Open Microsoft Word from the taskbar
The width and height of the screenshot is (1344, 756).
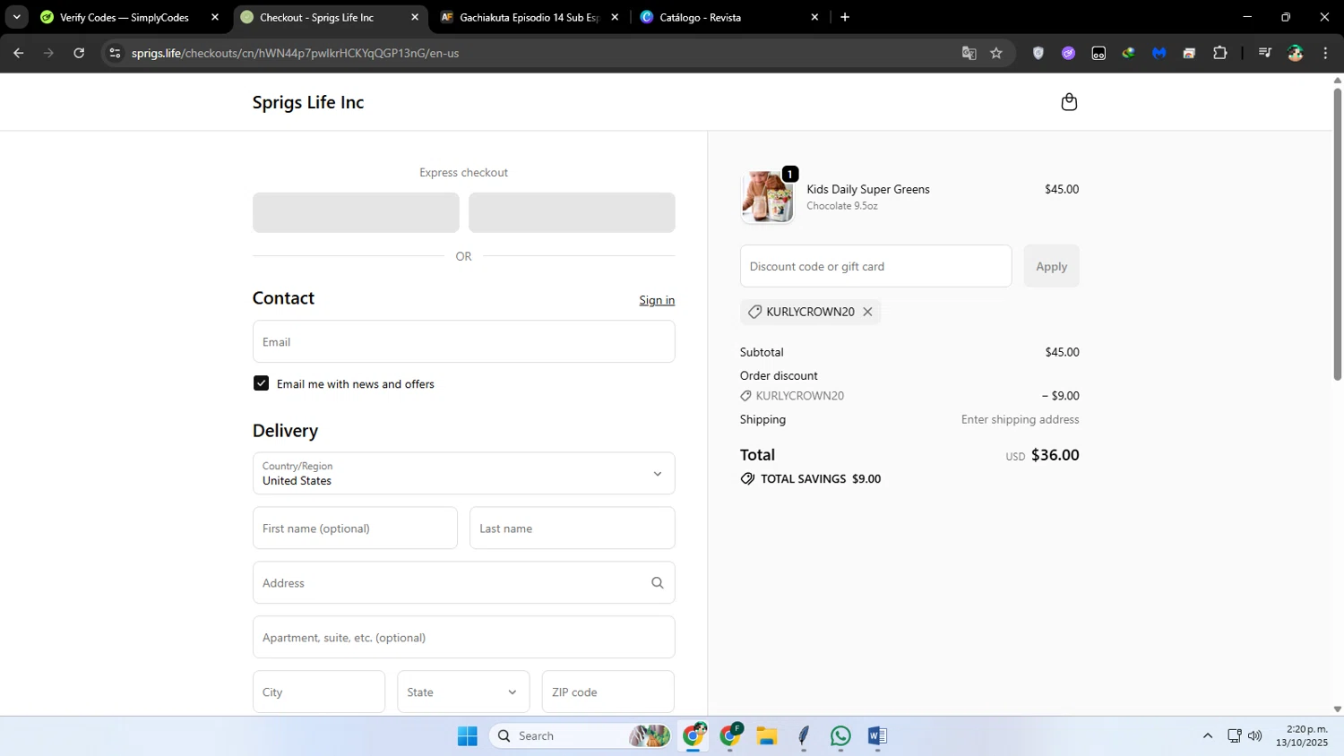(877, 736)
